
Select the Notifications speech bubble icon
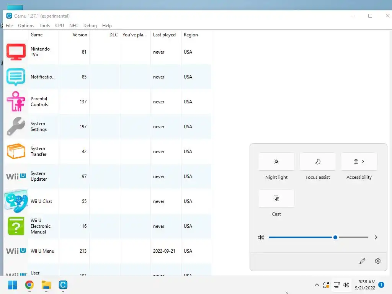[16, 77]
